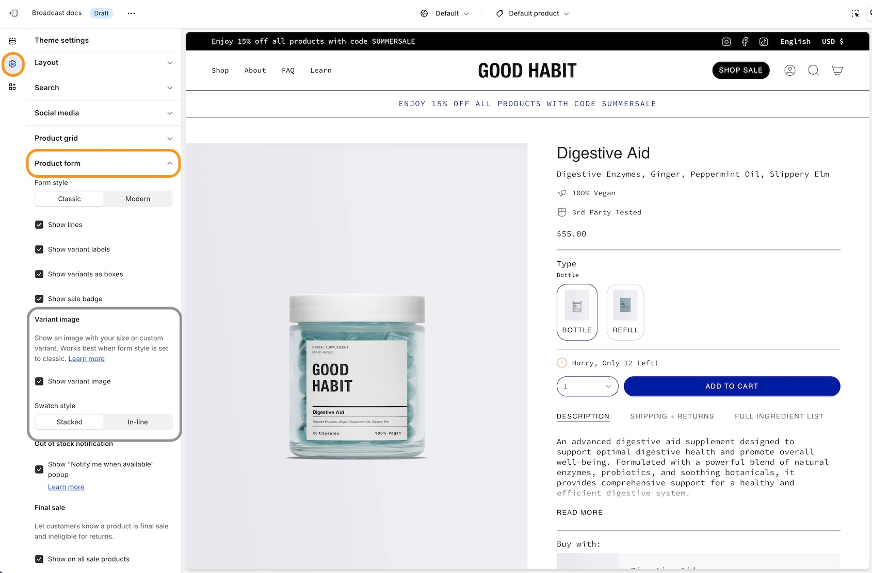This screenshot has width=872, height=573.
Task: Open the sections panel icon in sidebar
Action: [x=12, y=41]
